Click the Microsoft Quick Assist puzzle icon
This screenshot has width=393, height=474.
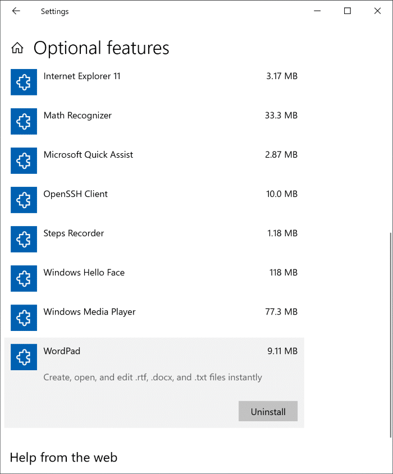point(24,160)
